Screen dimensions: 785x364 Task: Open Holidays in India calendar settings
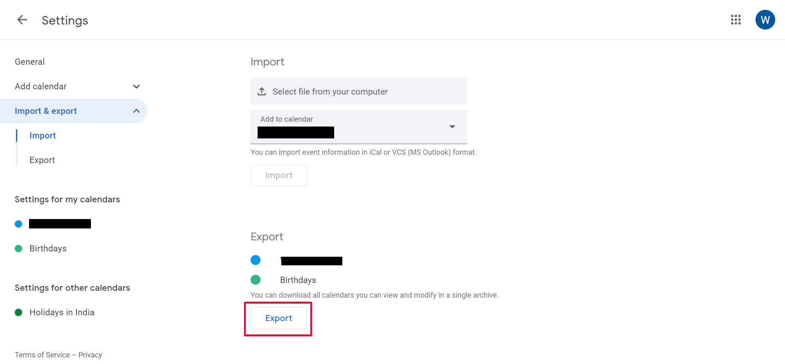(x=62, y=312)
